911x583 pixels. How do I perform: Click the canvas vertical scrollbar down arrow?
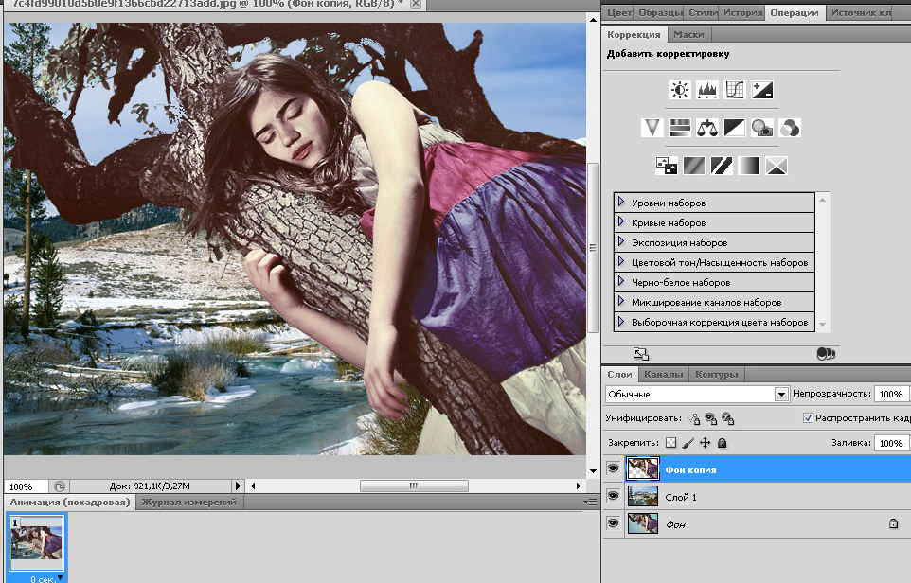click(x=593, y=471)
